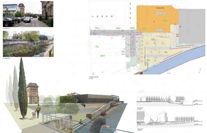Click the gray access road strip in plan
Image resolution: width=207 pixels, height=133 pixels.
coord(114,32)
